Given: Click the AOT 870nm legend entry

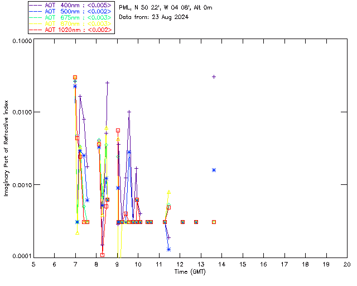Looking at the screenshot, I should 71,23.
